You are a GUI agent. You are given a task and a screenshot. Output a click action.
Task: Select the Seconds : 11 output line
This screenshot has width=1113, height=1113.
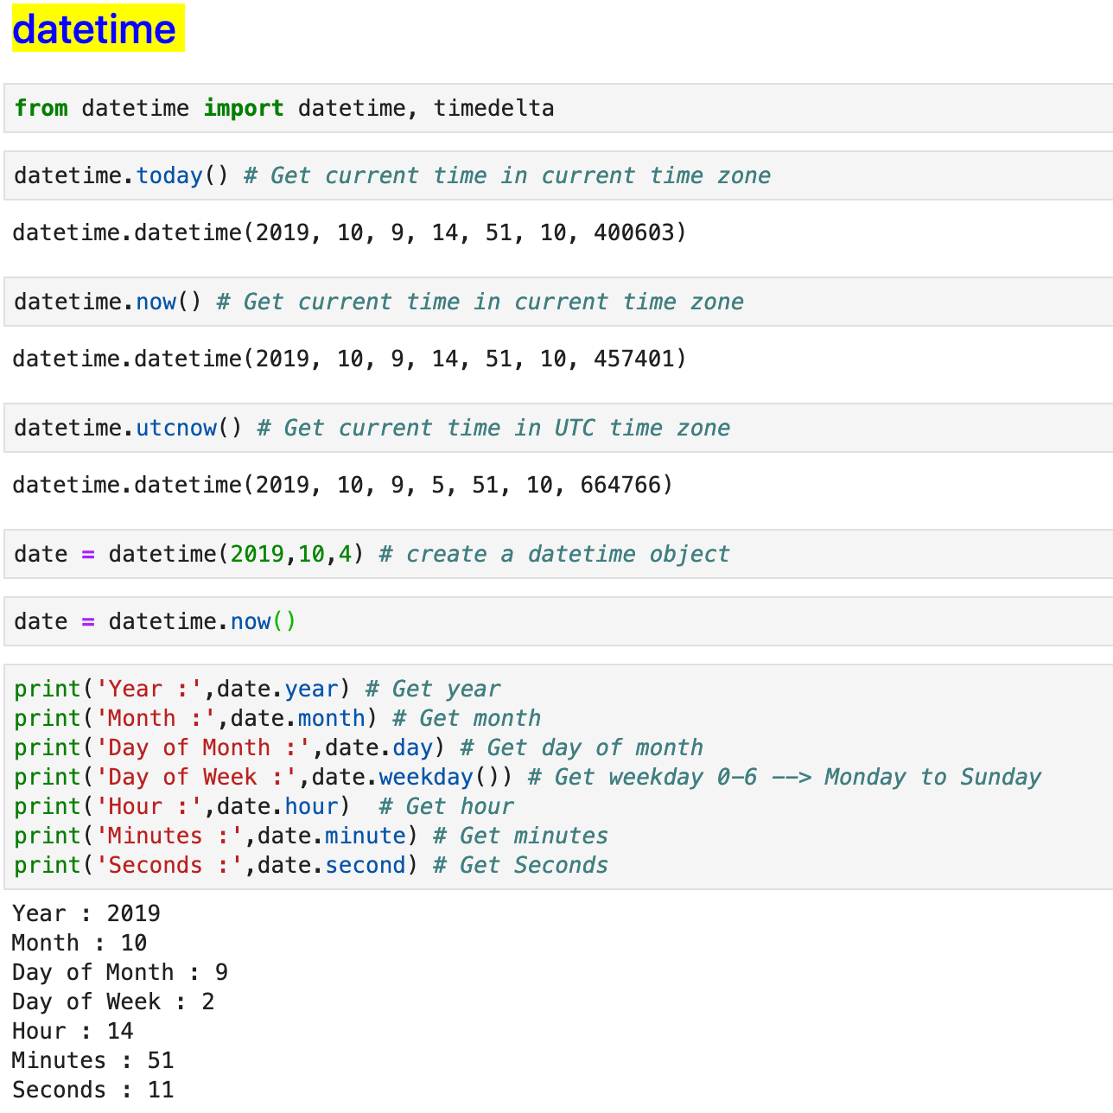(x=92, y=1089)
